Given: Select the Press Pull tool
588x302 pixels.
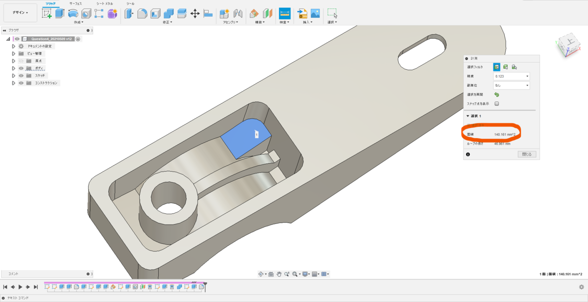Looking at the screenshot, I should pyautogui.click(x=129, y=14).
